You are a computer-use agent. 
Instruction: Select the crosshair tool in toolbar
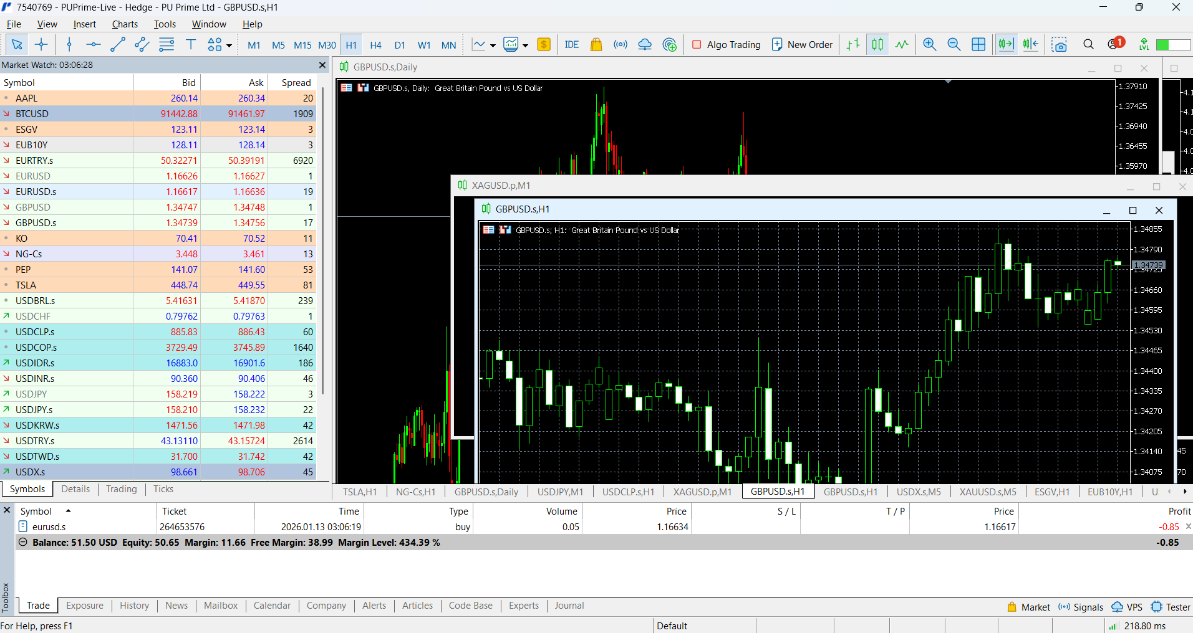(41, 44)
